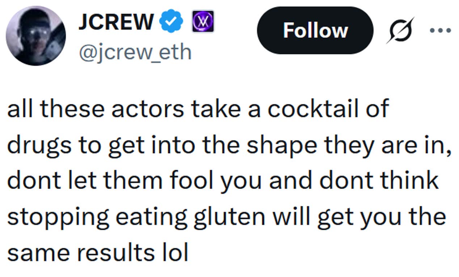Click the word "actors" in the tweet
Viewport: 459px width, 277px height.
(x=147, y=108)
